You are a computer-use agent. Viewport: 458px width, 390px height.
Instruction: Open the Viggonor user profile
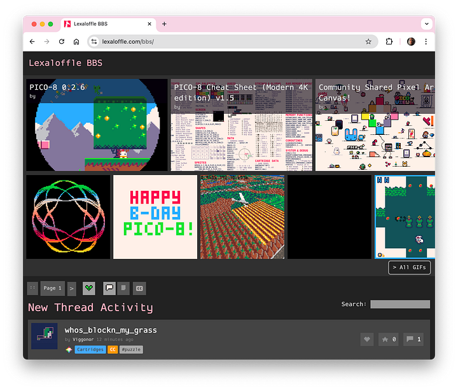coord(83,340)
